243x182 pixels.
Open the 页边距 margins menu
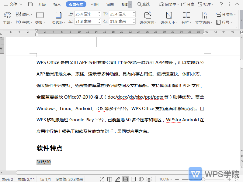coord(59,18)
